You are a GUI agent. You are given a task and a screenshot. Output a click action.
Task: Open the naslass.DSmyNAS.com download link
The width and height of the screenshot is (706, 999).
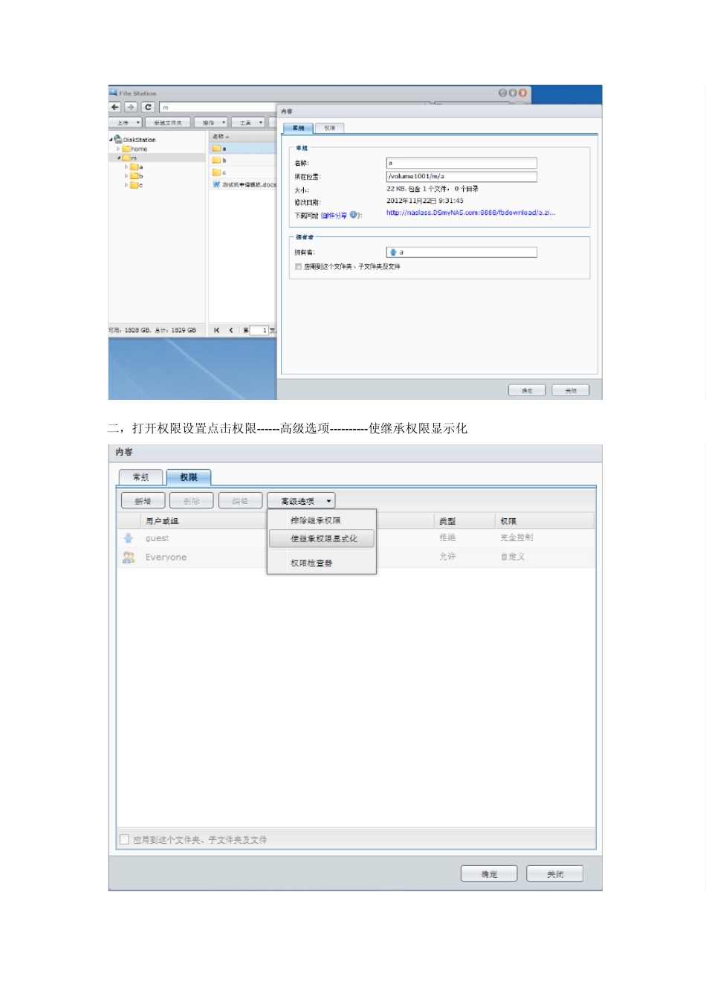click(470, 213)
